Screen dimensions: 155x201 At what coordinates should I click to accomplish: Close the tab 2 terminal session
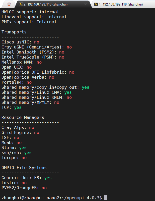pyautogui.click(x=86, y=4)
